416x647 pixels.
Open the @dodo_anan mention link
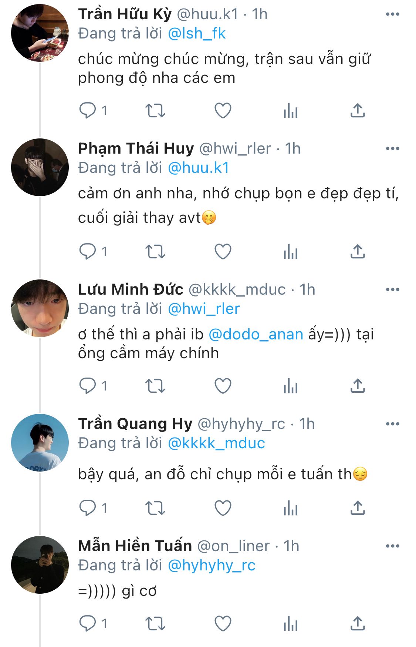[x=256, y=334]
